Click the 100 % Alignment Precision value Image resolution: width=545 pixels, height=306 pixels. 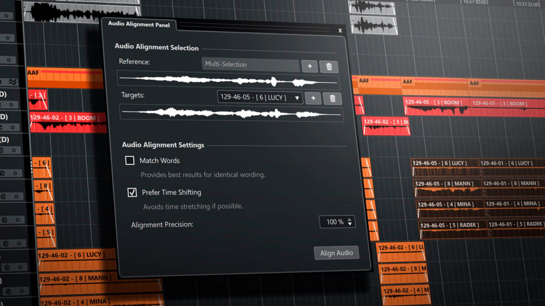(334, 222)
